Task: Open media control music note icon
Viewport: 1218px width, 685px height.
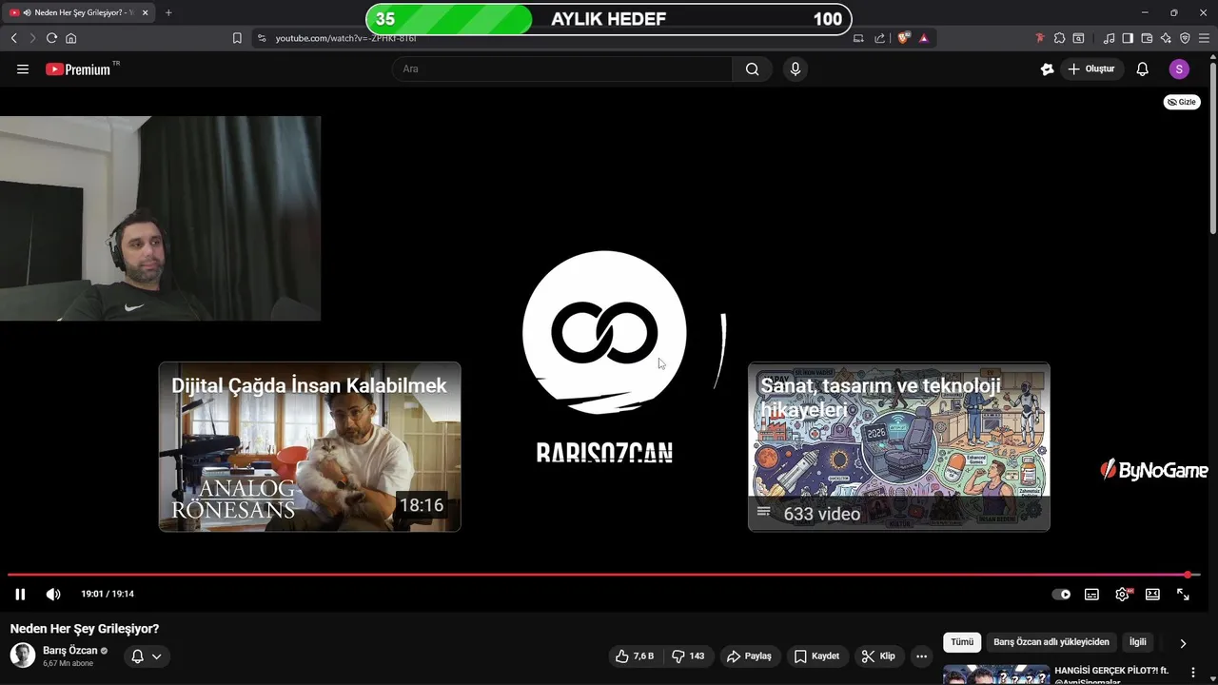Action: pyautogui.click(x=1109, y=38)
